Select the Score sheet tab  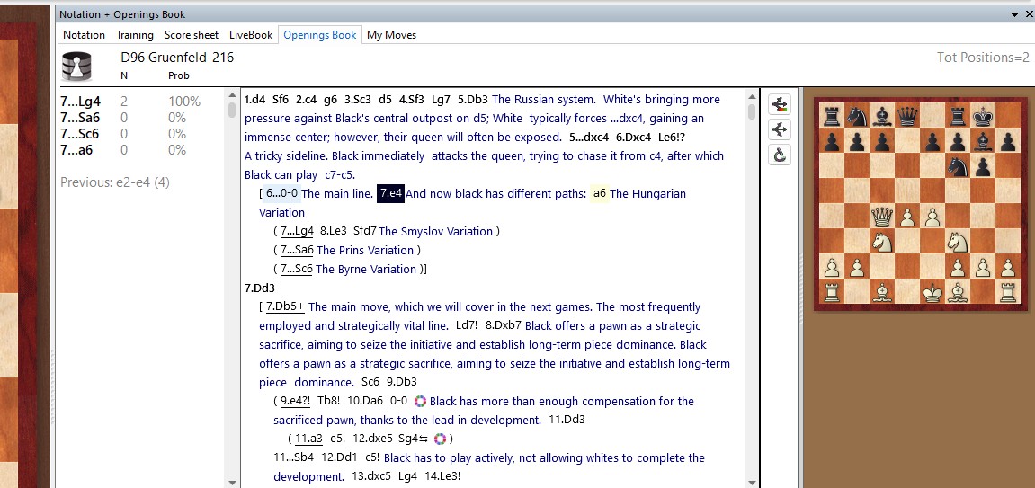191,35
